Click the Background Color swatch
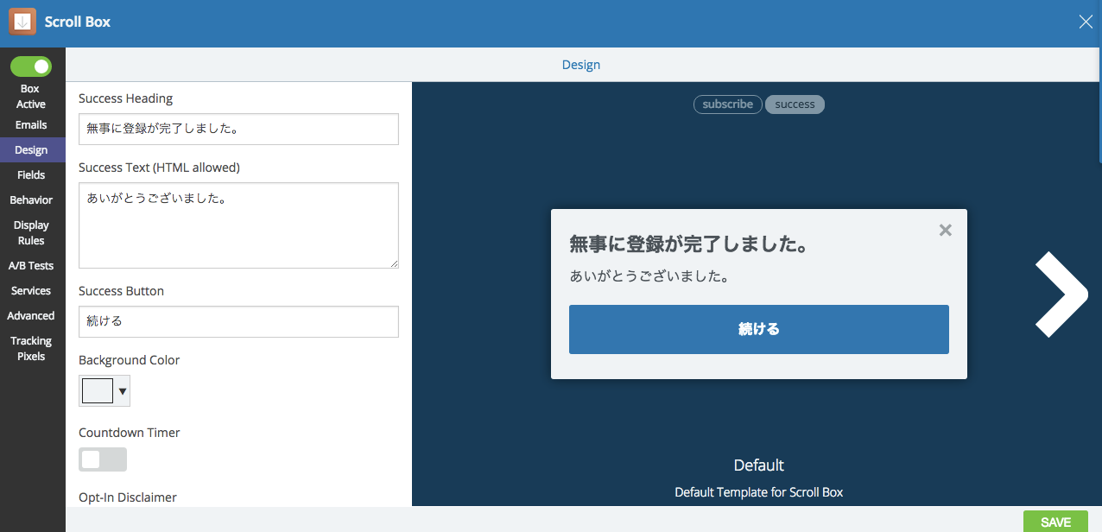 98,391
